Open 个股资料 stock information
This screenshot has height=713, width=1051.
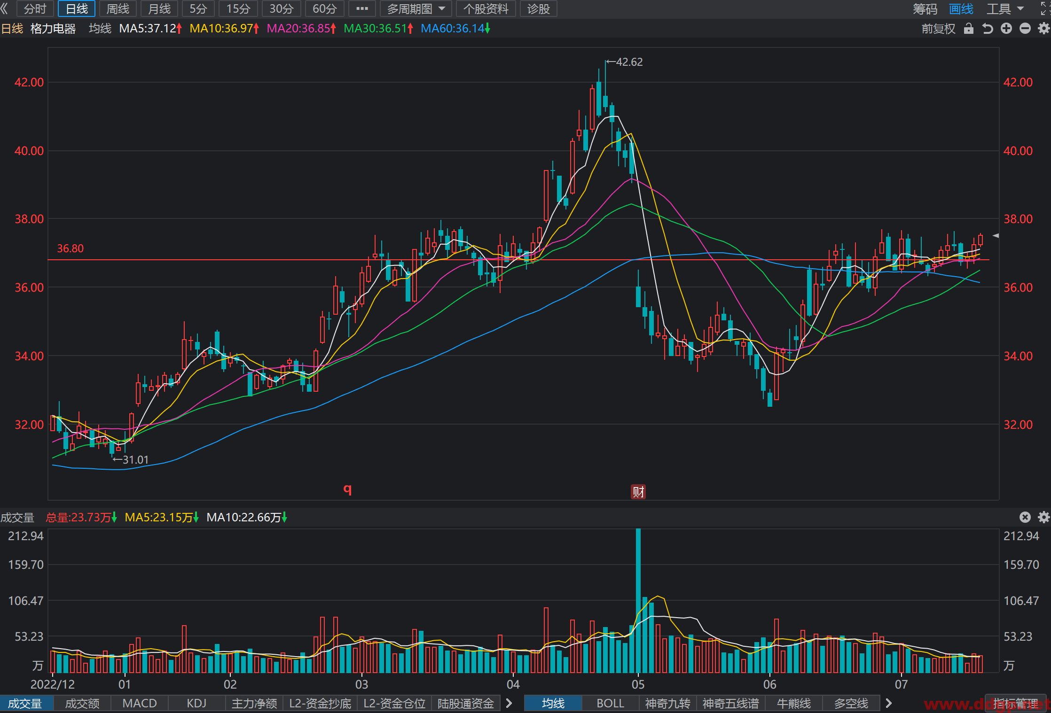486,9
